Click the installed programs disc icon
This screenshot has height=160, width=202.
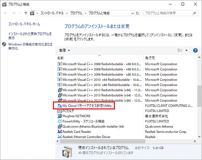point(67,152)
